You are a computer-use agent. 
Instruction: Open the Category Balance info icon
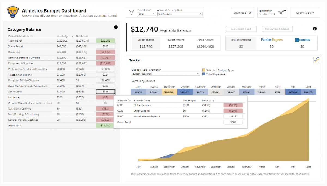coord(116,27)
